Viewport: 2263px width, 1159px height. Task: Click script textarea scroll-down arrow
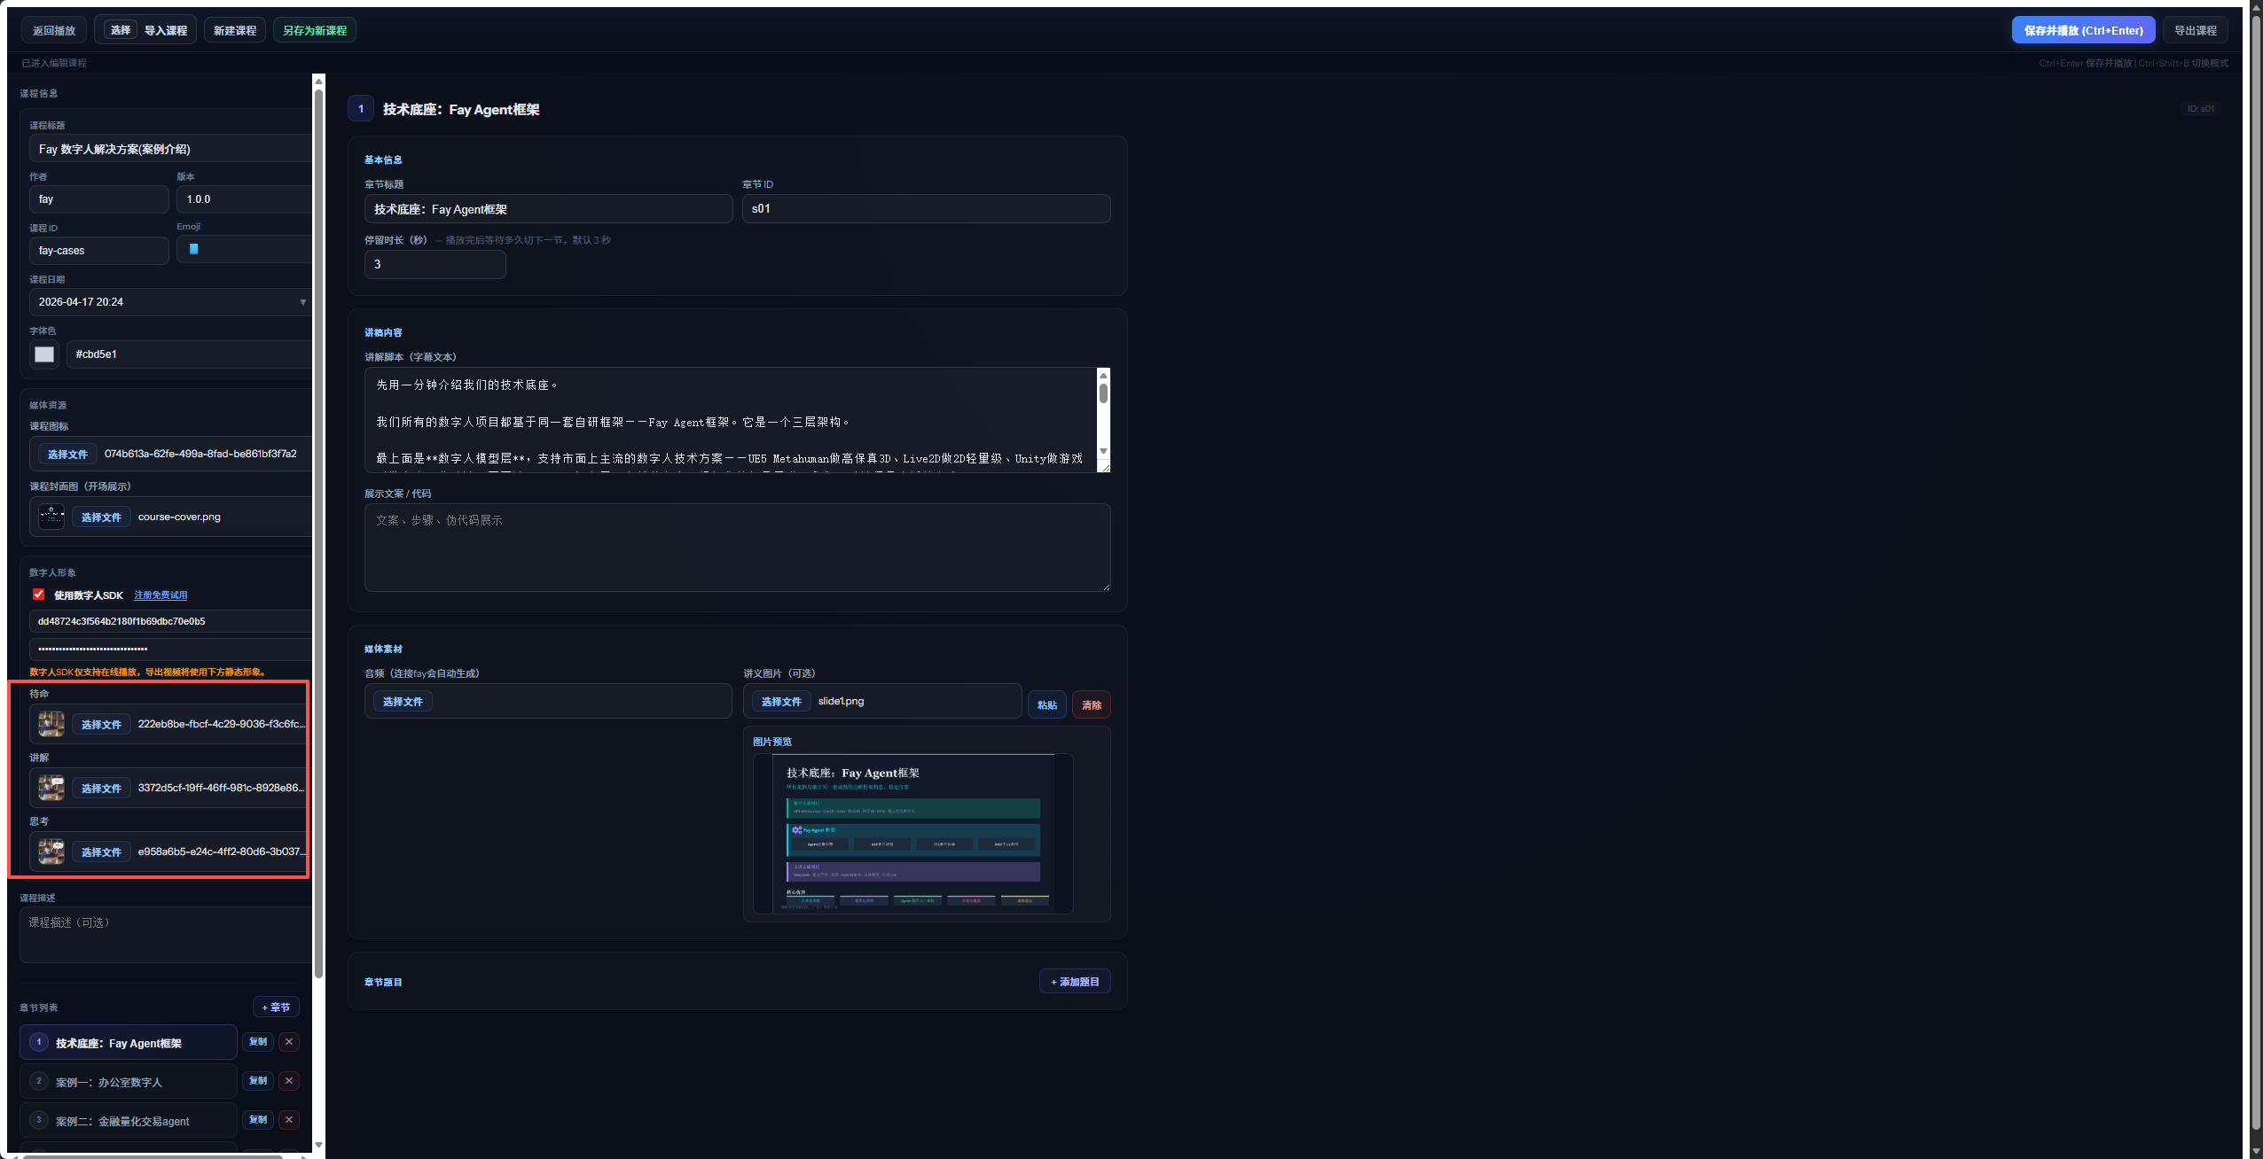pos(1103,451)
